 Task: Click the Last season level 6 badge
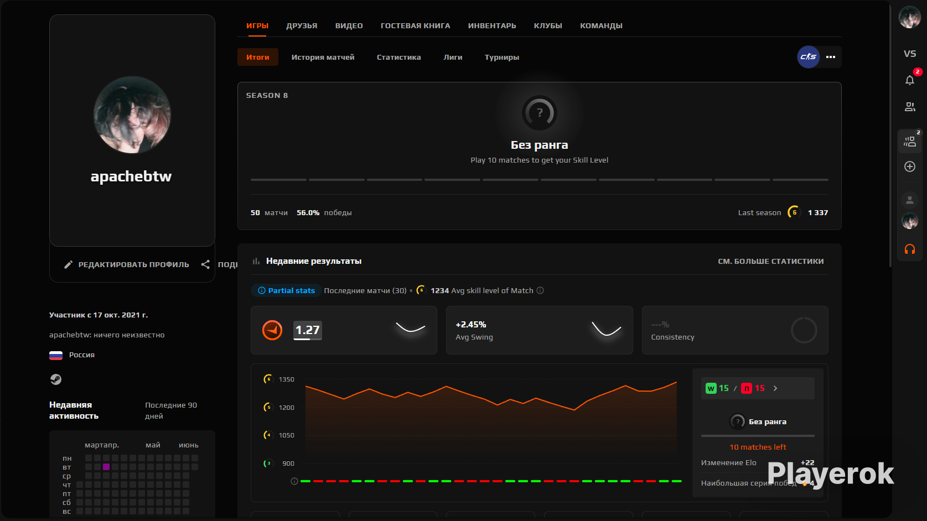coord(794,212)
